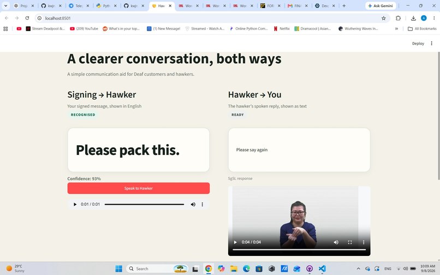Open the Chrome extensions menu

pos(398,18)
